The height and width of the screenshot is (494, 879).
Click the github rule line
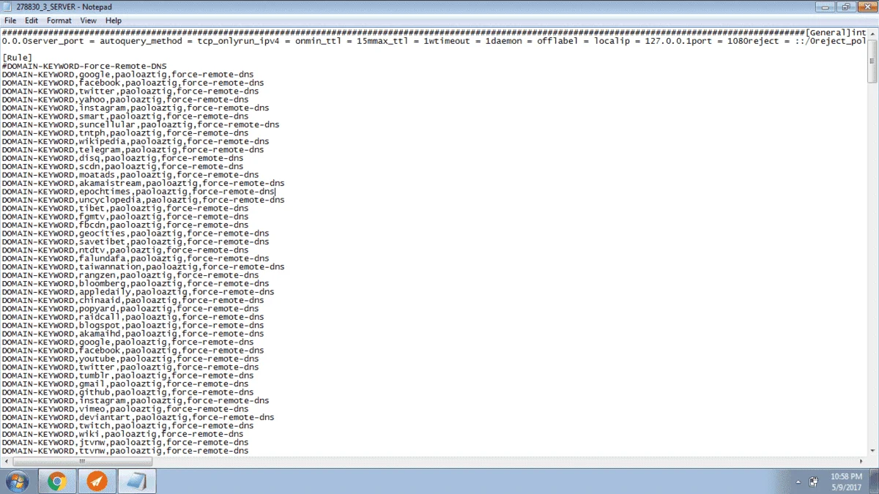[127, 392]
